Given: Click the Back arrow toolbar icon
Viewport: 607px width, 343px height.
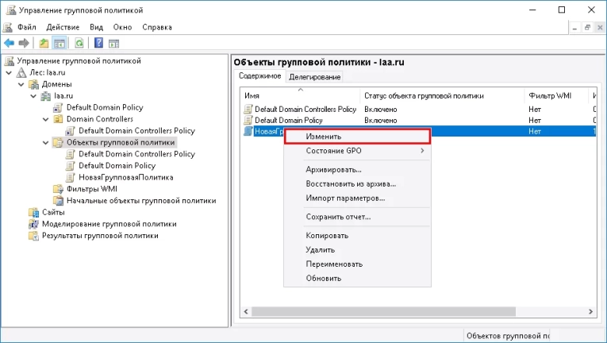Looking at the screenshot, I should [9, 43].
